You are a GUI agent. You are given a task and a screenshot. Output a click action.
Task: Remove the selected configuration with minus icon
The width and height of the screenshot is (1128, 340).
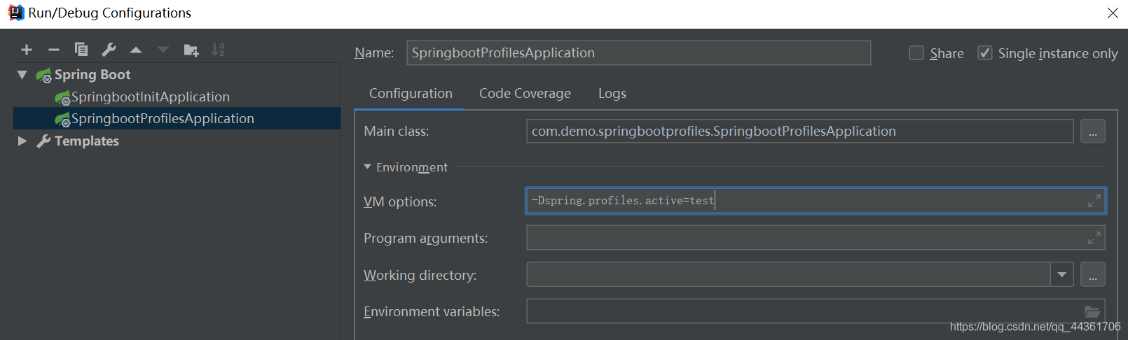tap(54, 50)
